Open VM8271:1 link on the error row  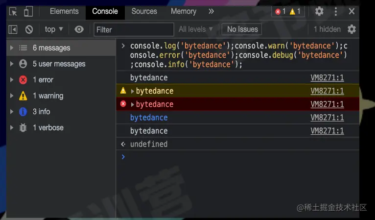(x=327, y=104)
